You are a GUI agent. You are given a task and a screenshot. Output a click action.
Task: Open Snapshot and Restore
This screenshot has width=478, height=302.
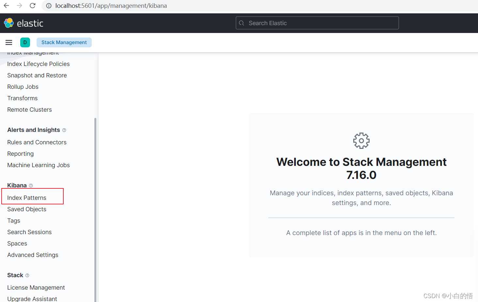pyautogui.click(x=37, y=75)
